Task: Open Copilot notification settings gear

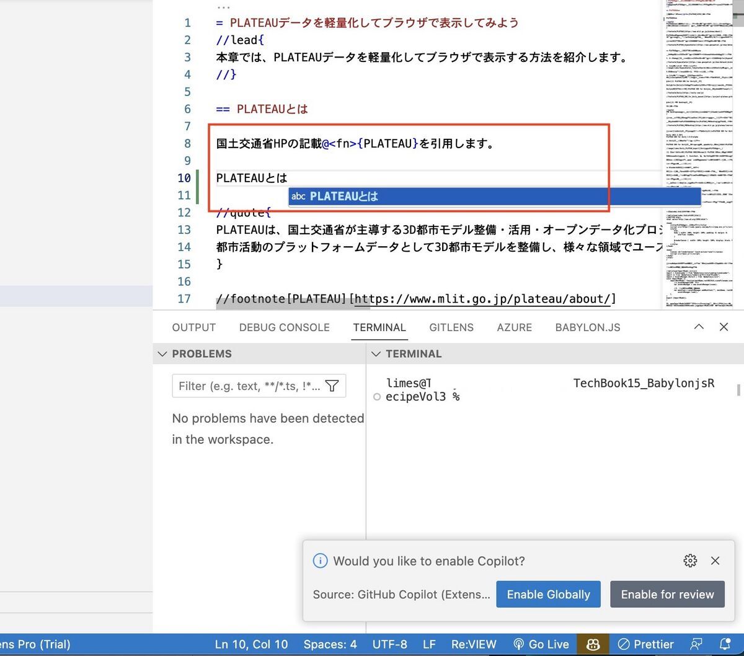Action: (x=690, y=561)
